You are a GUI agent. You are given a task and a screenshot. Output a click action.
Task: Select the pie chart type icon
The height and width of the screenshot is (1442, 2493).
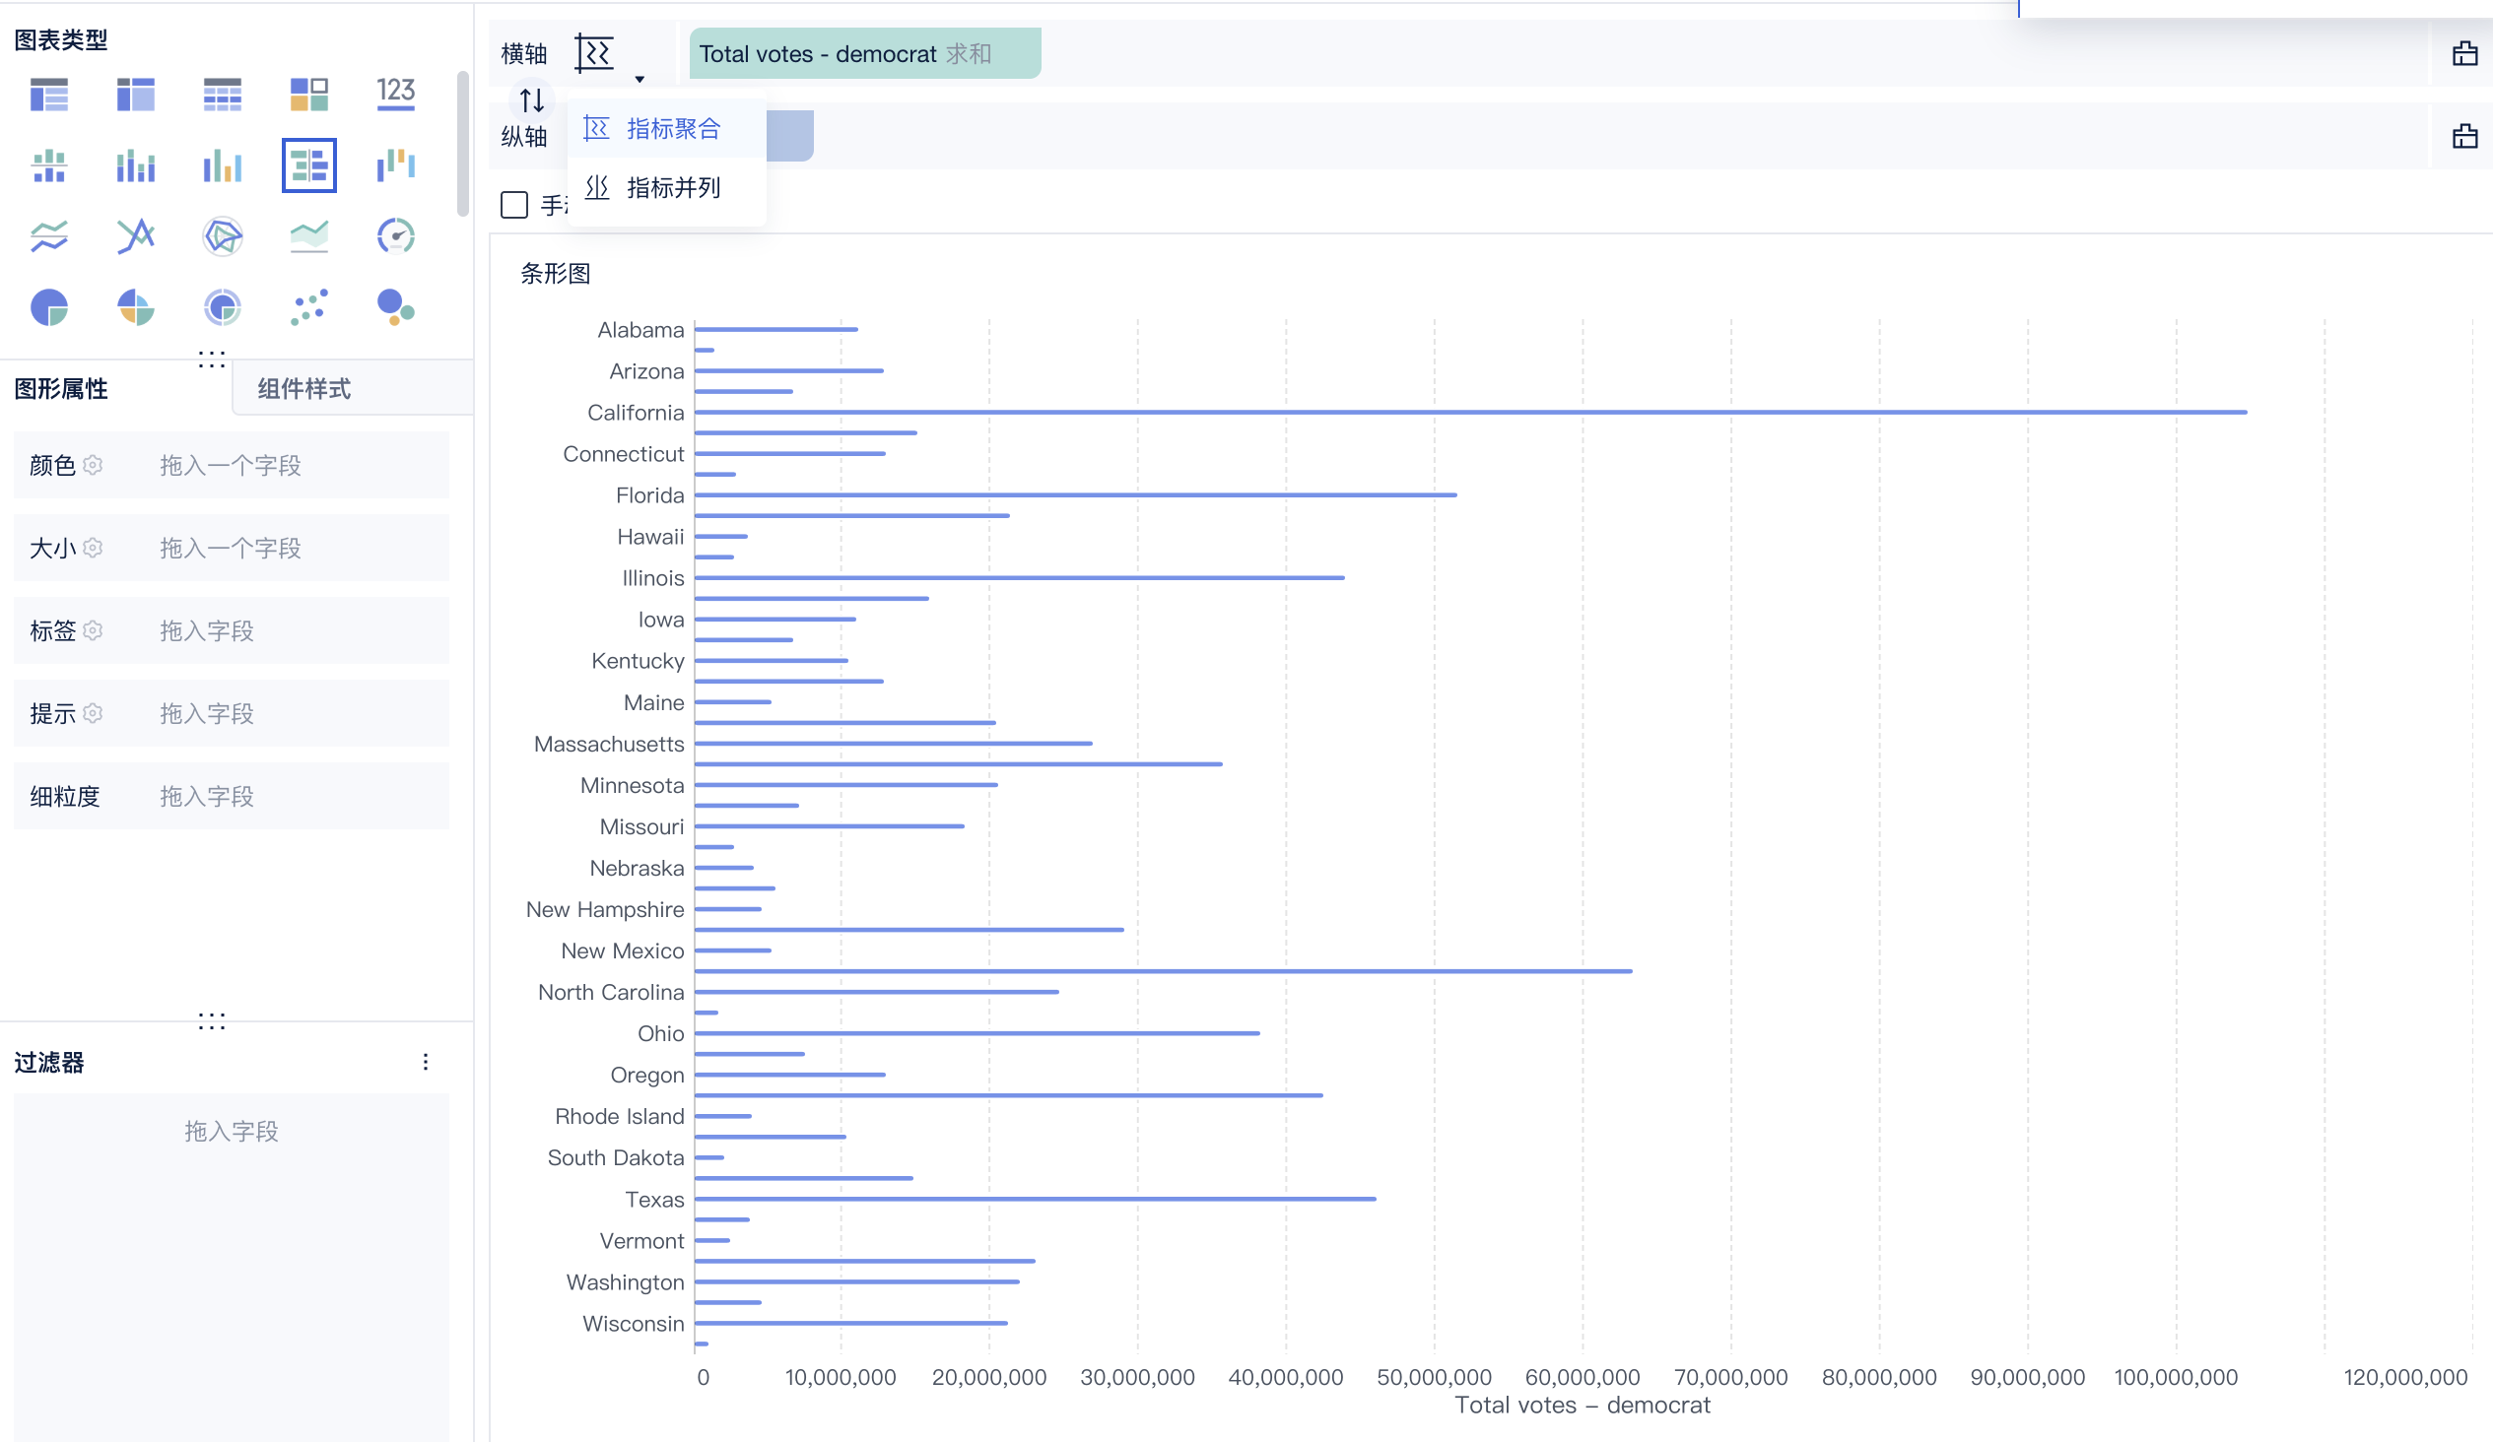(48, 307)
